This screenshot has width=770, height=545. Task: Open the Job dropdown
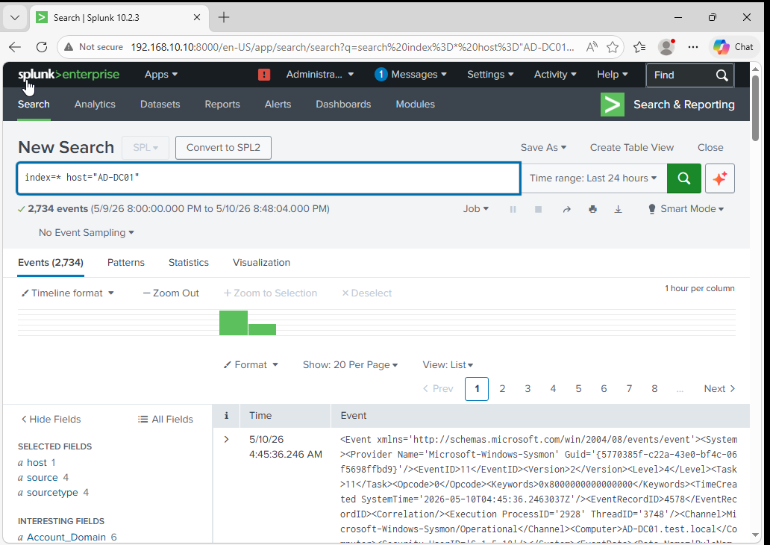pyautogui.click(x=475, y=209)
